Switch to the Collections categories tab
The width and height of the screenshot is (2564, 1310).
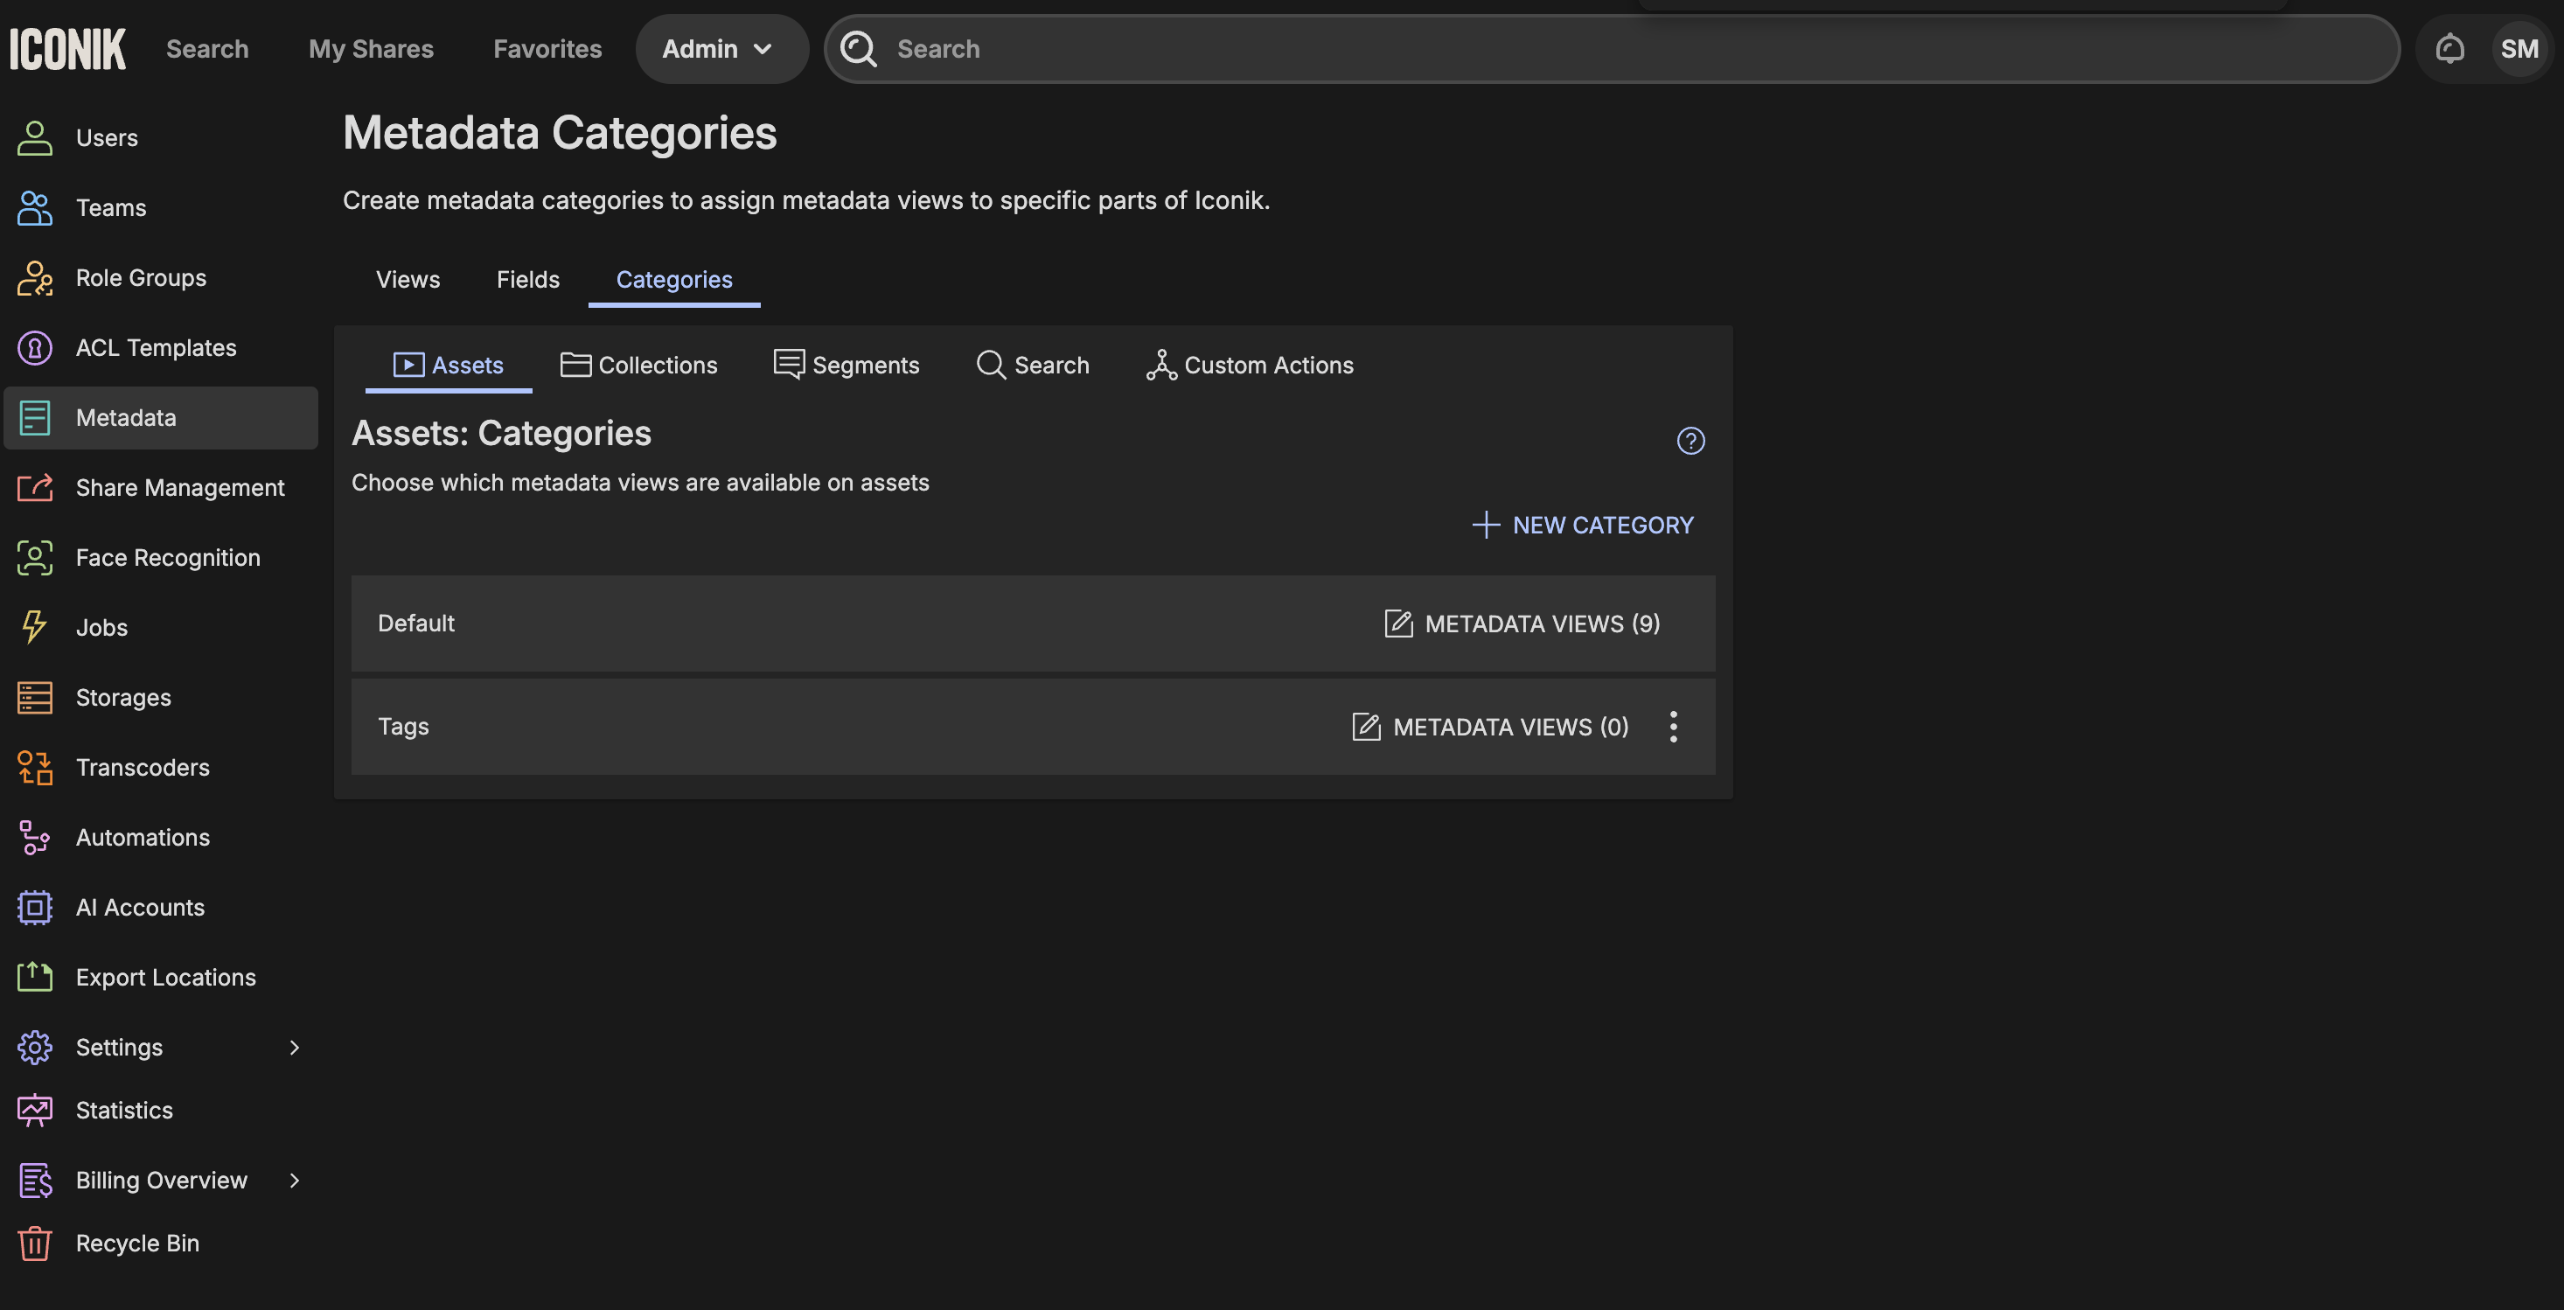[x=639, y=366]
